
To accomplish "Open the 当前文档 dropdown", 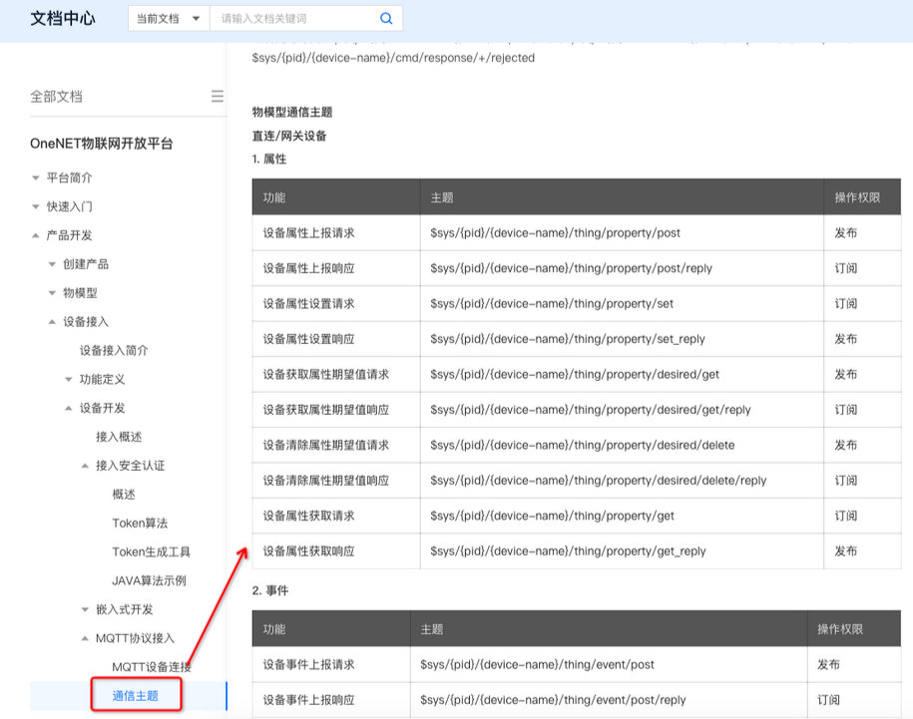I will coord(168,18).
